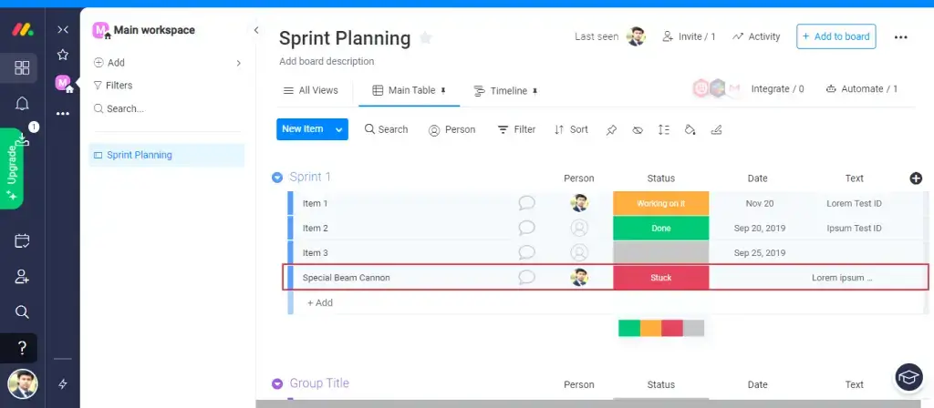Image resolution: width=934 pixels, height=408 pixels.
Task: Select Sprint Planning in the workspace list
Action: [x=140, y=155]
